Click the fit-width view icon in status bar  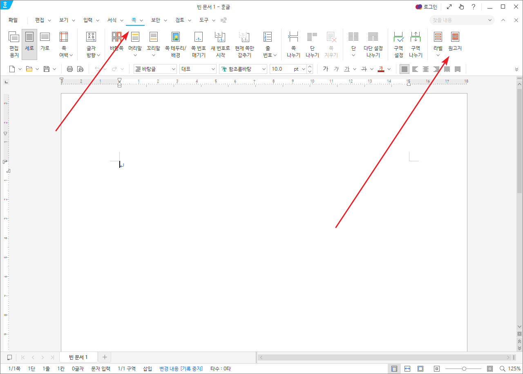pos(407,369)
